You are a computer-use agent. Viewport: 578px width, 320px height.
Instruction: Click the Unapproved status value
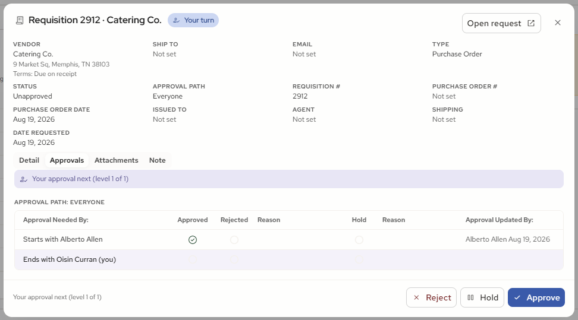[x=33, y=96]
